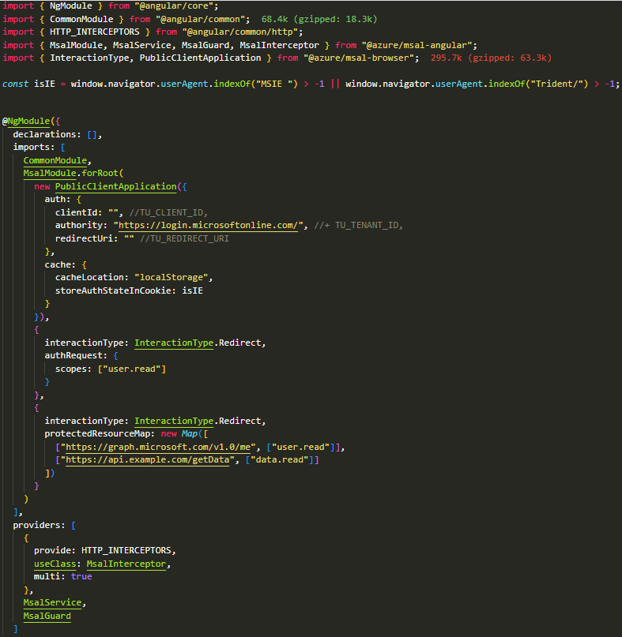This screenshot has height=637, width=622.
Task: Click the "Trident/" string literal
Action: 557,84
